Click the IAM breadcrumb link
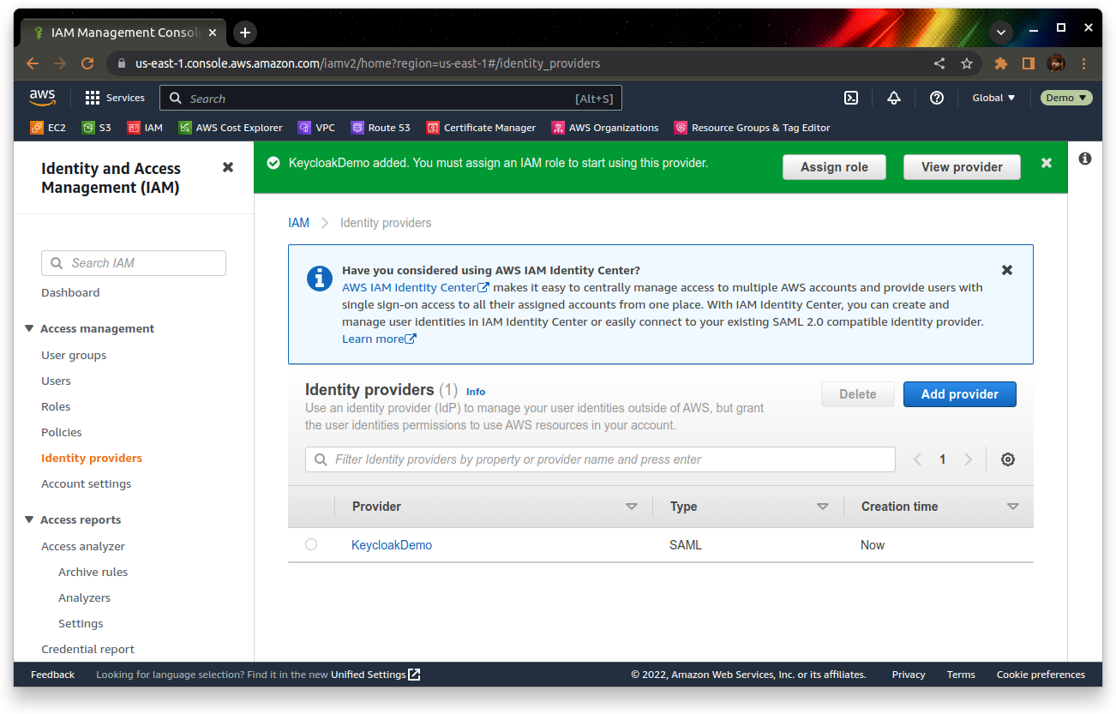Screen dimensions: 1116x714 [x=298, y=223]
